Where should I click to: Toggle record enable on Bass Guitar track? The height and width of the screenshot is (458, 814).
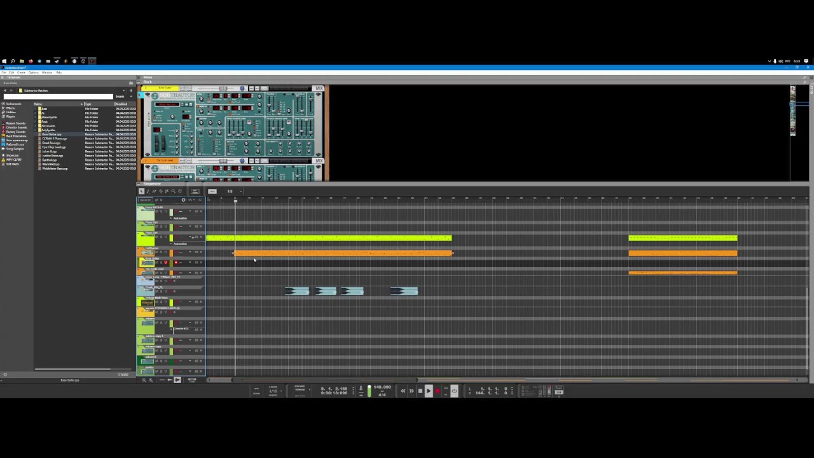[176, 263]
